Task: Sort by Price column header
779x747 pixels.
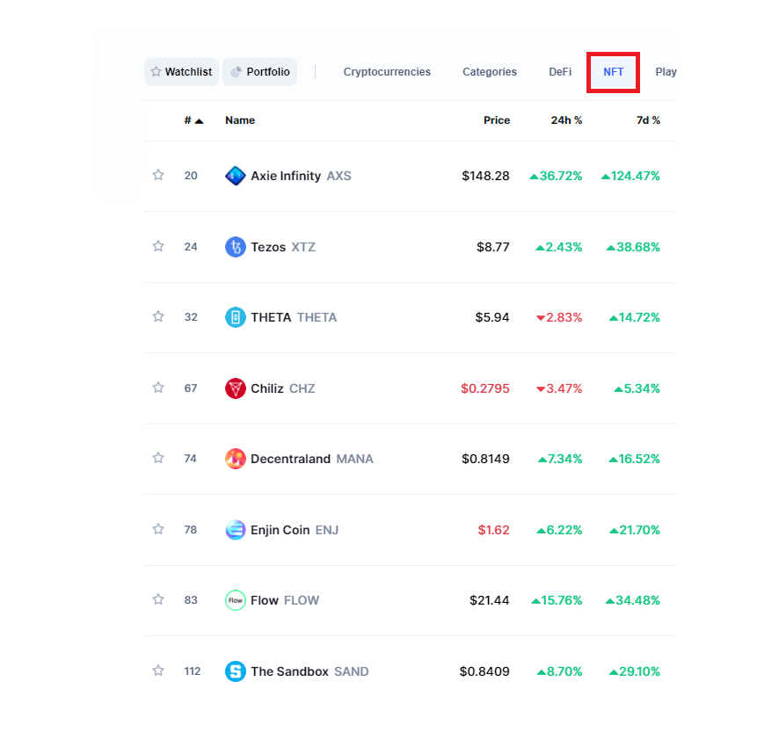Action: tap(497, 120)
